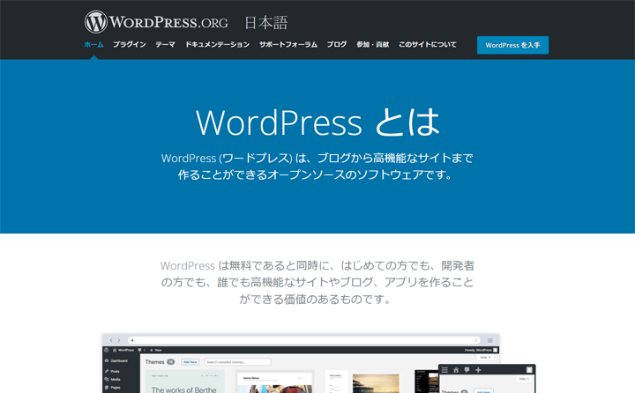Open the 参加・貢献 link
635x393 pixels.
372,45
